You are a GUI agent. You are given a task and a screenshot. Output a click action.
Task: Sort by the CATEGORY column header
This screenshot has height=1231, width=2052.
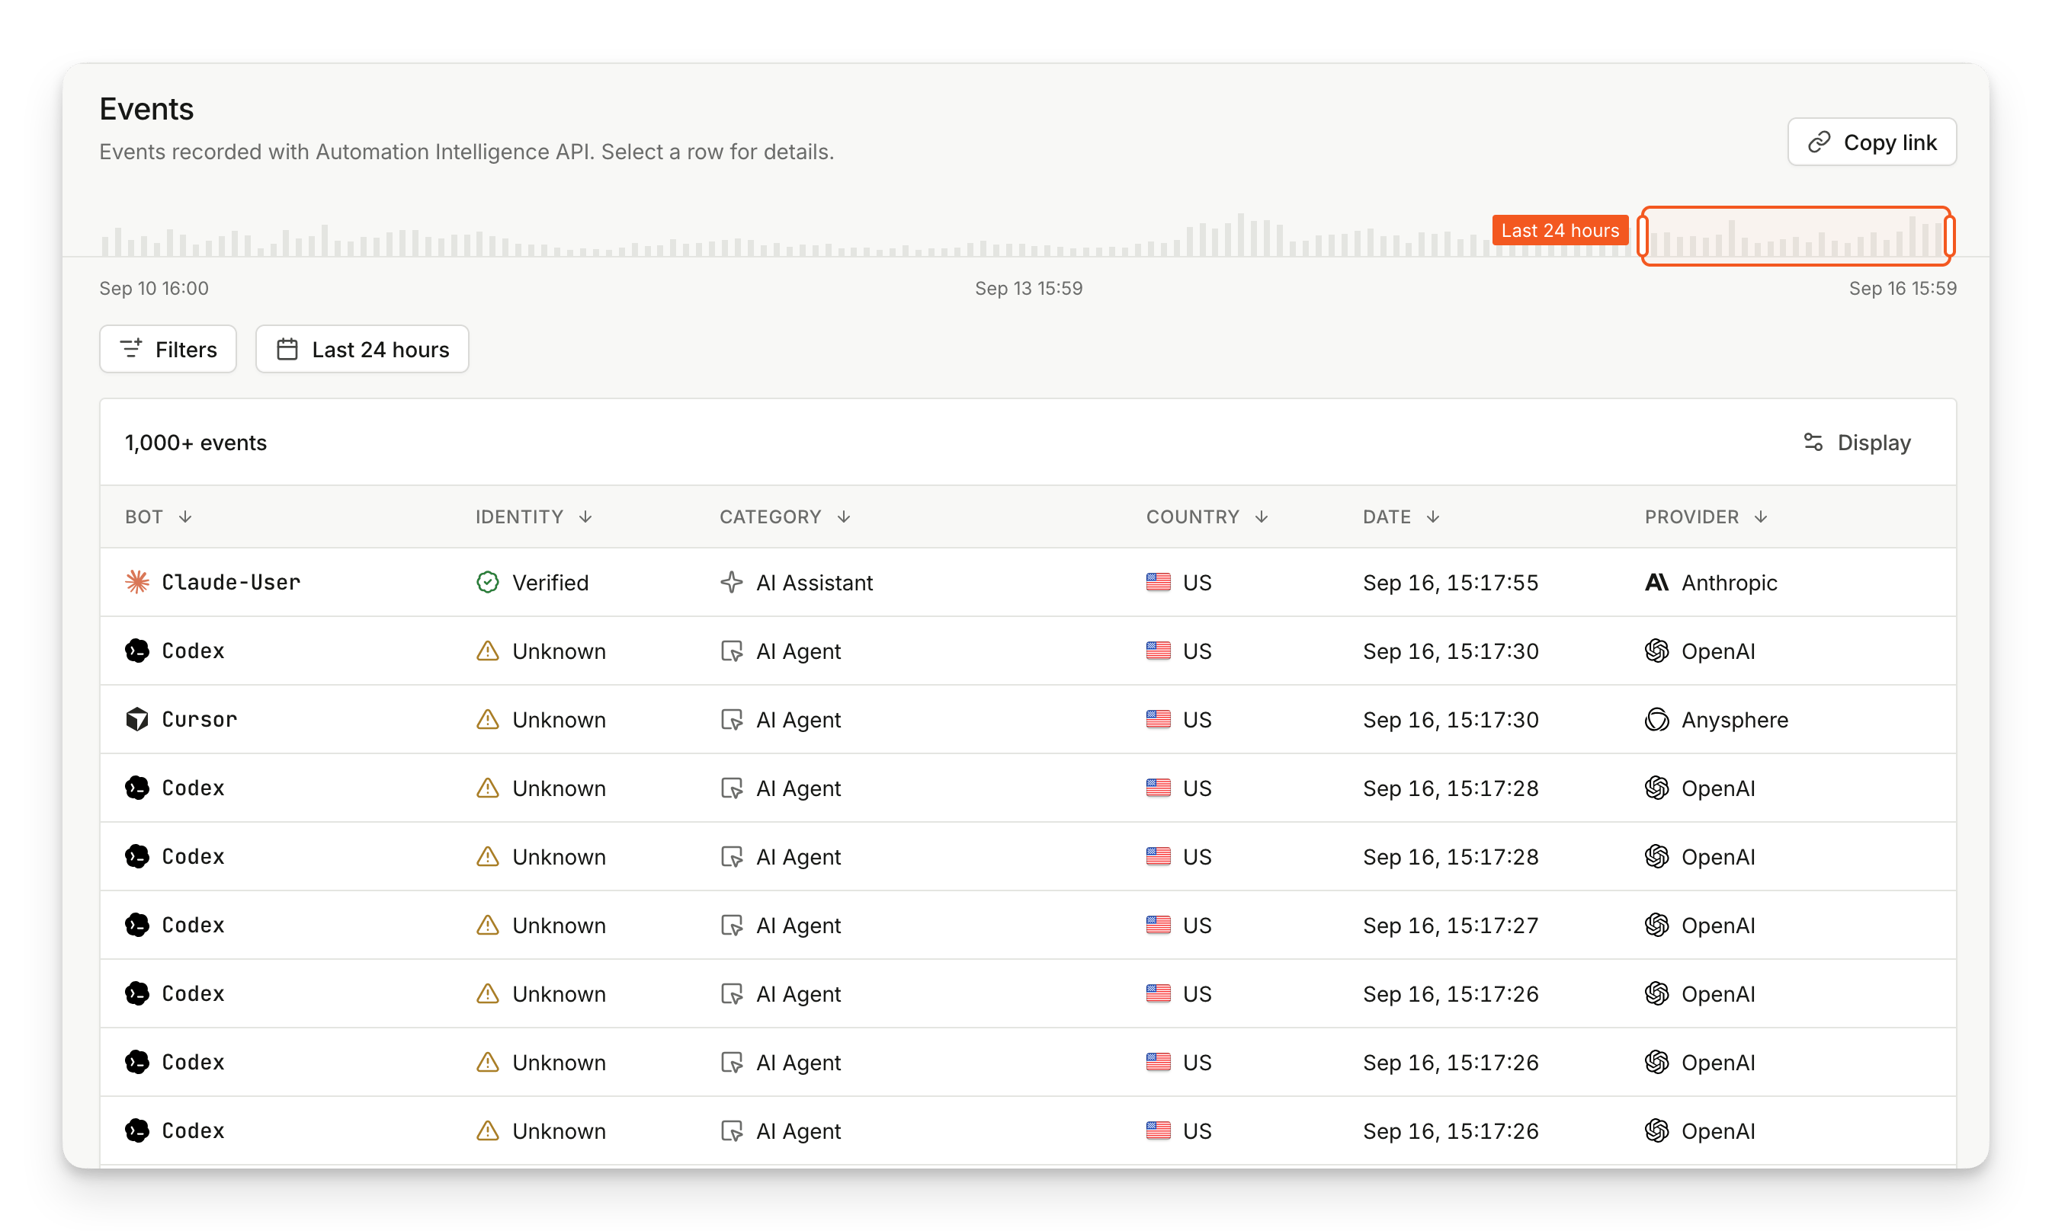coord(785,516)
